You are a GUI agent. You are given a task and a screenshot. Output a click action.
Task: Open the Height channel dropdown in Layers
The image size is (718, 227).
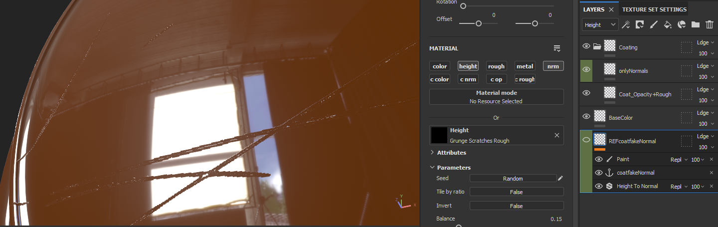pos(600,24)
